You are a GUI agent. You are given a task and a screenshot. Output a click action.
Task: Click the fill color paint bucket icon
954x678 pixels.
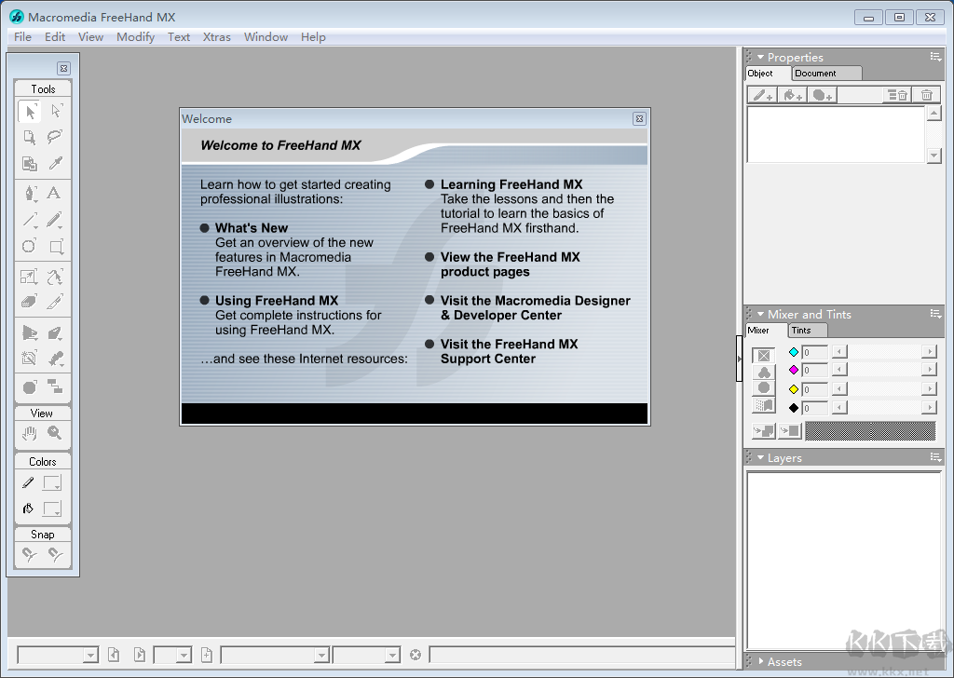[x=28, y=508]
